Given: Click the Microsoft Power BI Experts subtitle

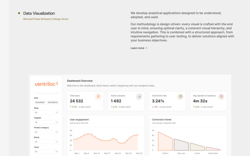Looking at the screenshot, I should pos(46,19).
